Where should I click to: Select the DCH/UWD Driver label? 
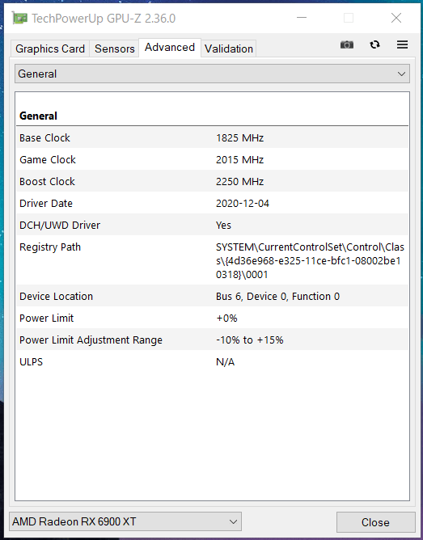pos(60,225)
